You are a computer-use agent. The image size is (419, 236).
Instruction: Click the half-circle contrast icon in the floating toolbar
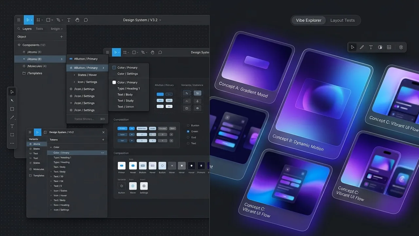tap(380, 47)
